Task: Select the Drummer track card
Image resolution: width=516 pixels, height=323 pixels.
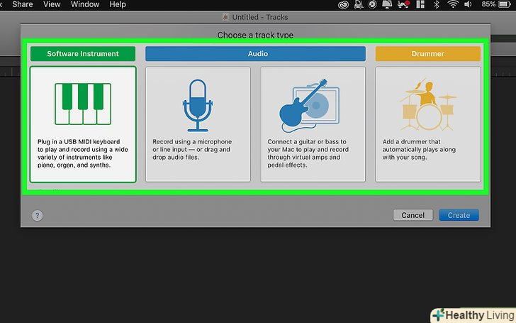Action: click(x=428, y=124)
